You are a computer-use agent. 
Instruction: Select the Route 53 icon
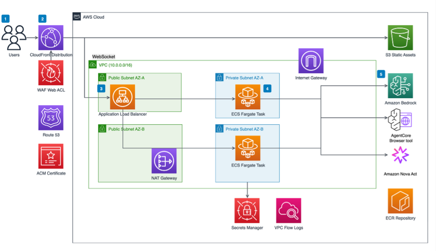(50, 118)
